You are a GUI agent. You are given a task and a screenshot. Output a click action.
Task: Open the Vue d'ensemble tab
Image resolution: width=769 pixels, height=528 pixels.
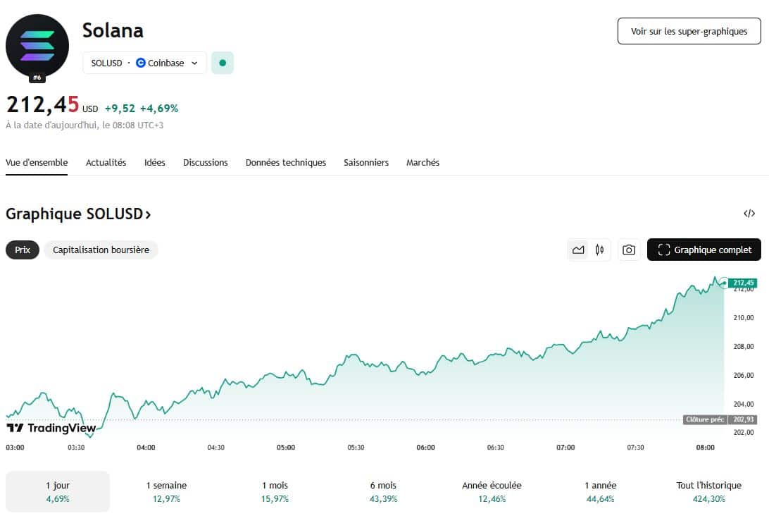(37, 163)
